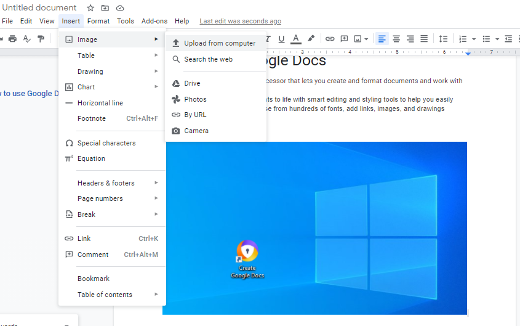The width and height of the screenshot is (520, 326).
Task: Click the move to folder icon
Action: [105, 8]
